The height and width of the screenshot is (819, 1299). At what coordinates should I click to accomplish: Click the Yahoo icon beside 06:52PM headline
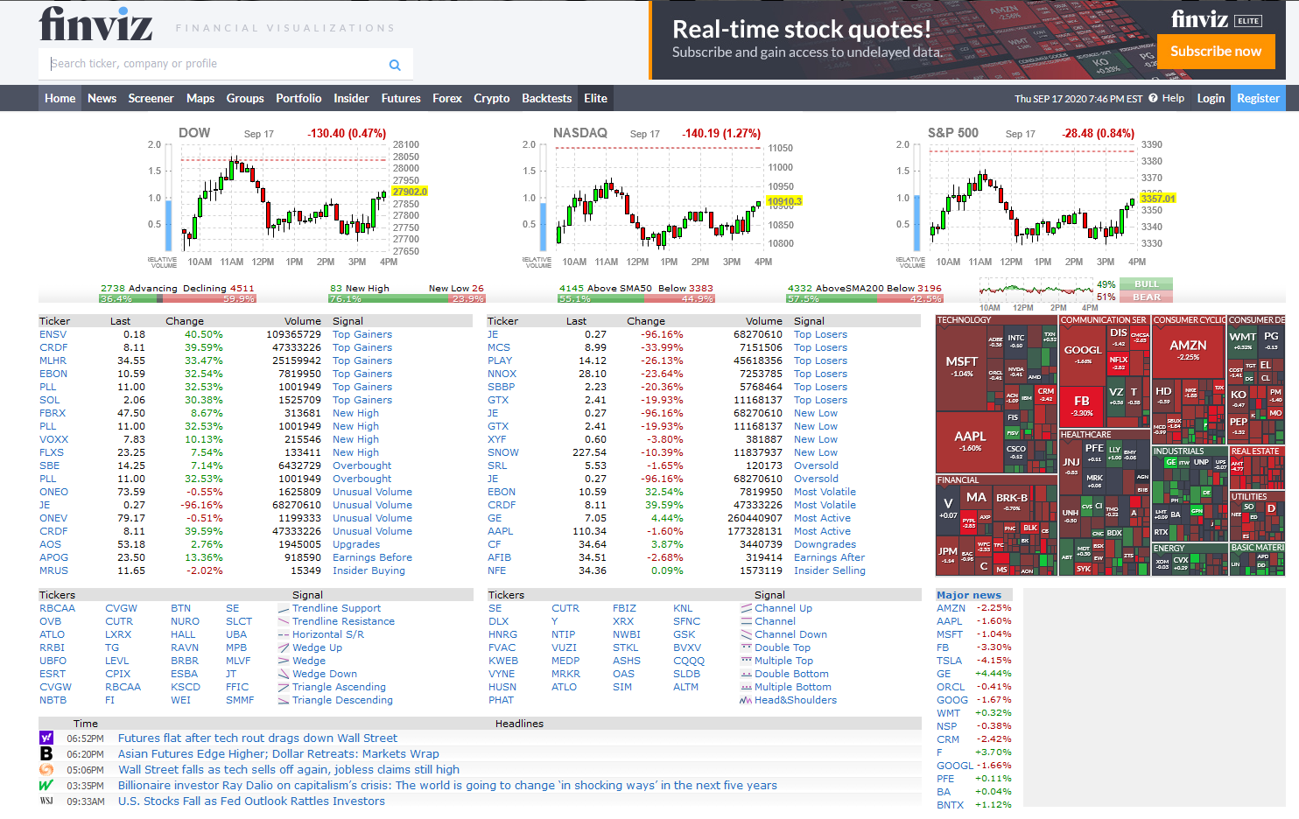tap(46, 738)
